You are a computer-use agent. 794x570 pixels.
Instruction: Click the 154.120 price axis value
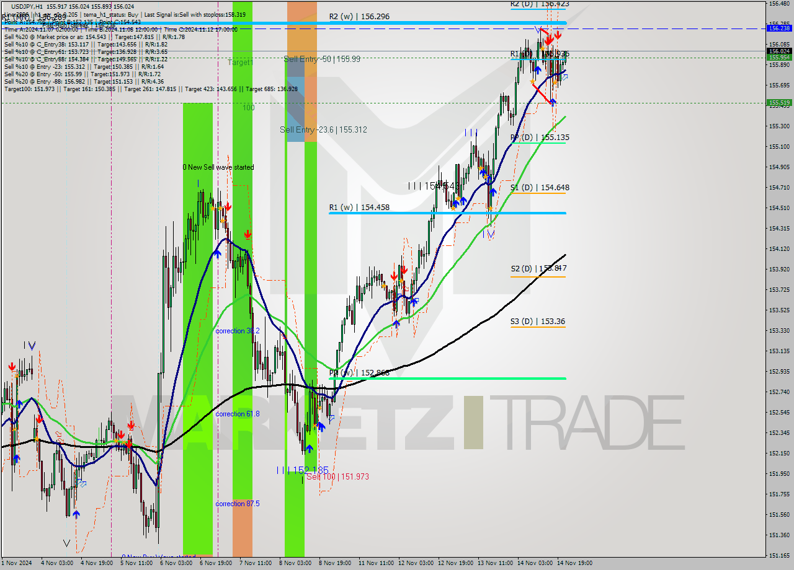click(779, 249)
